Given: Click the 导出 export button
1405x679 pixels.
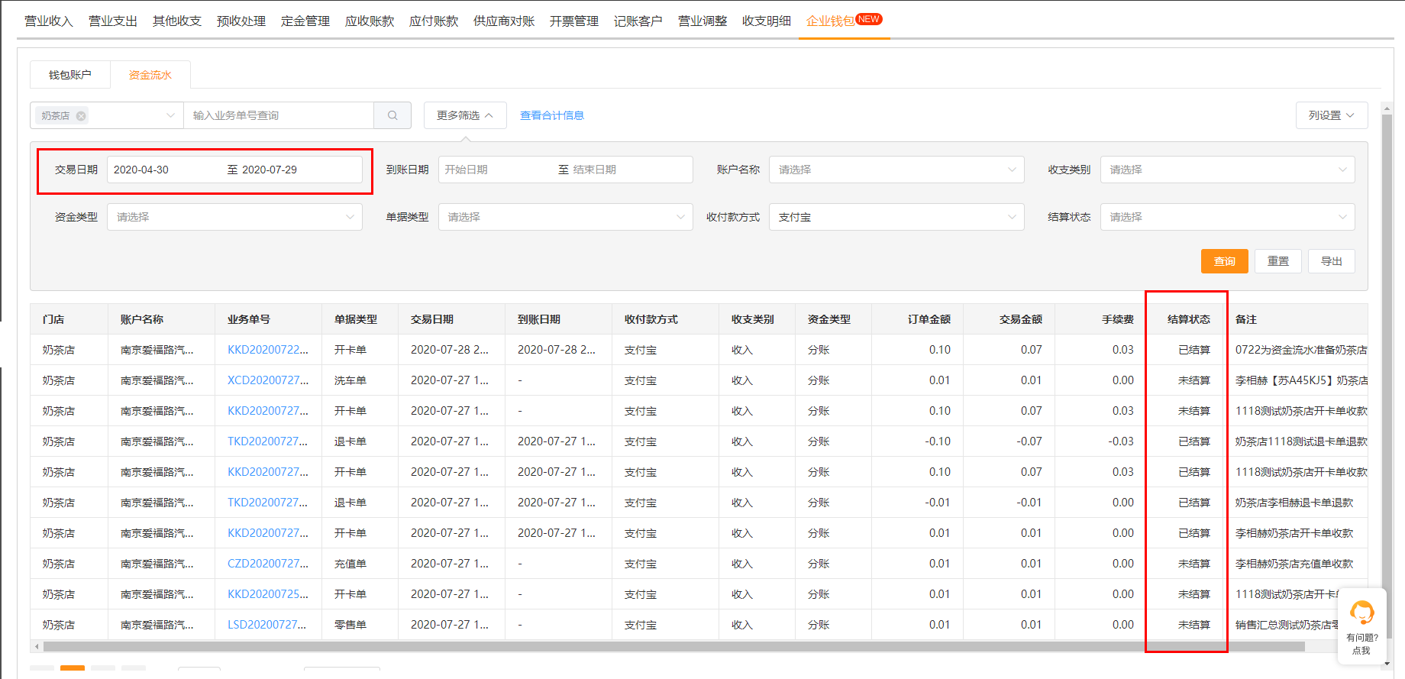Looking at the screenshot, I should tap(1332, 261).
